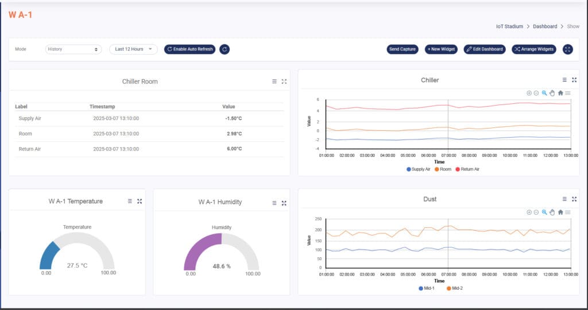588x310 pixels.
Task: Go to IoT Stadium breadcrumb
Action: (510, 26)
